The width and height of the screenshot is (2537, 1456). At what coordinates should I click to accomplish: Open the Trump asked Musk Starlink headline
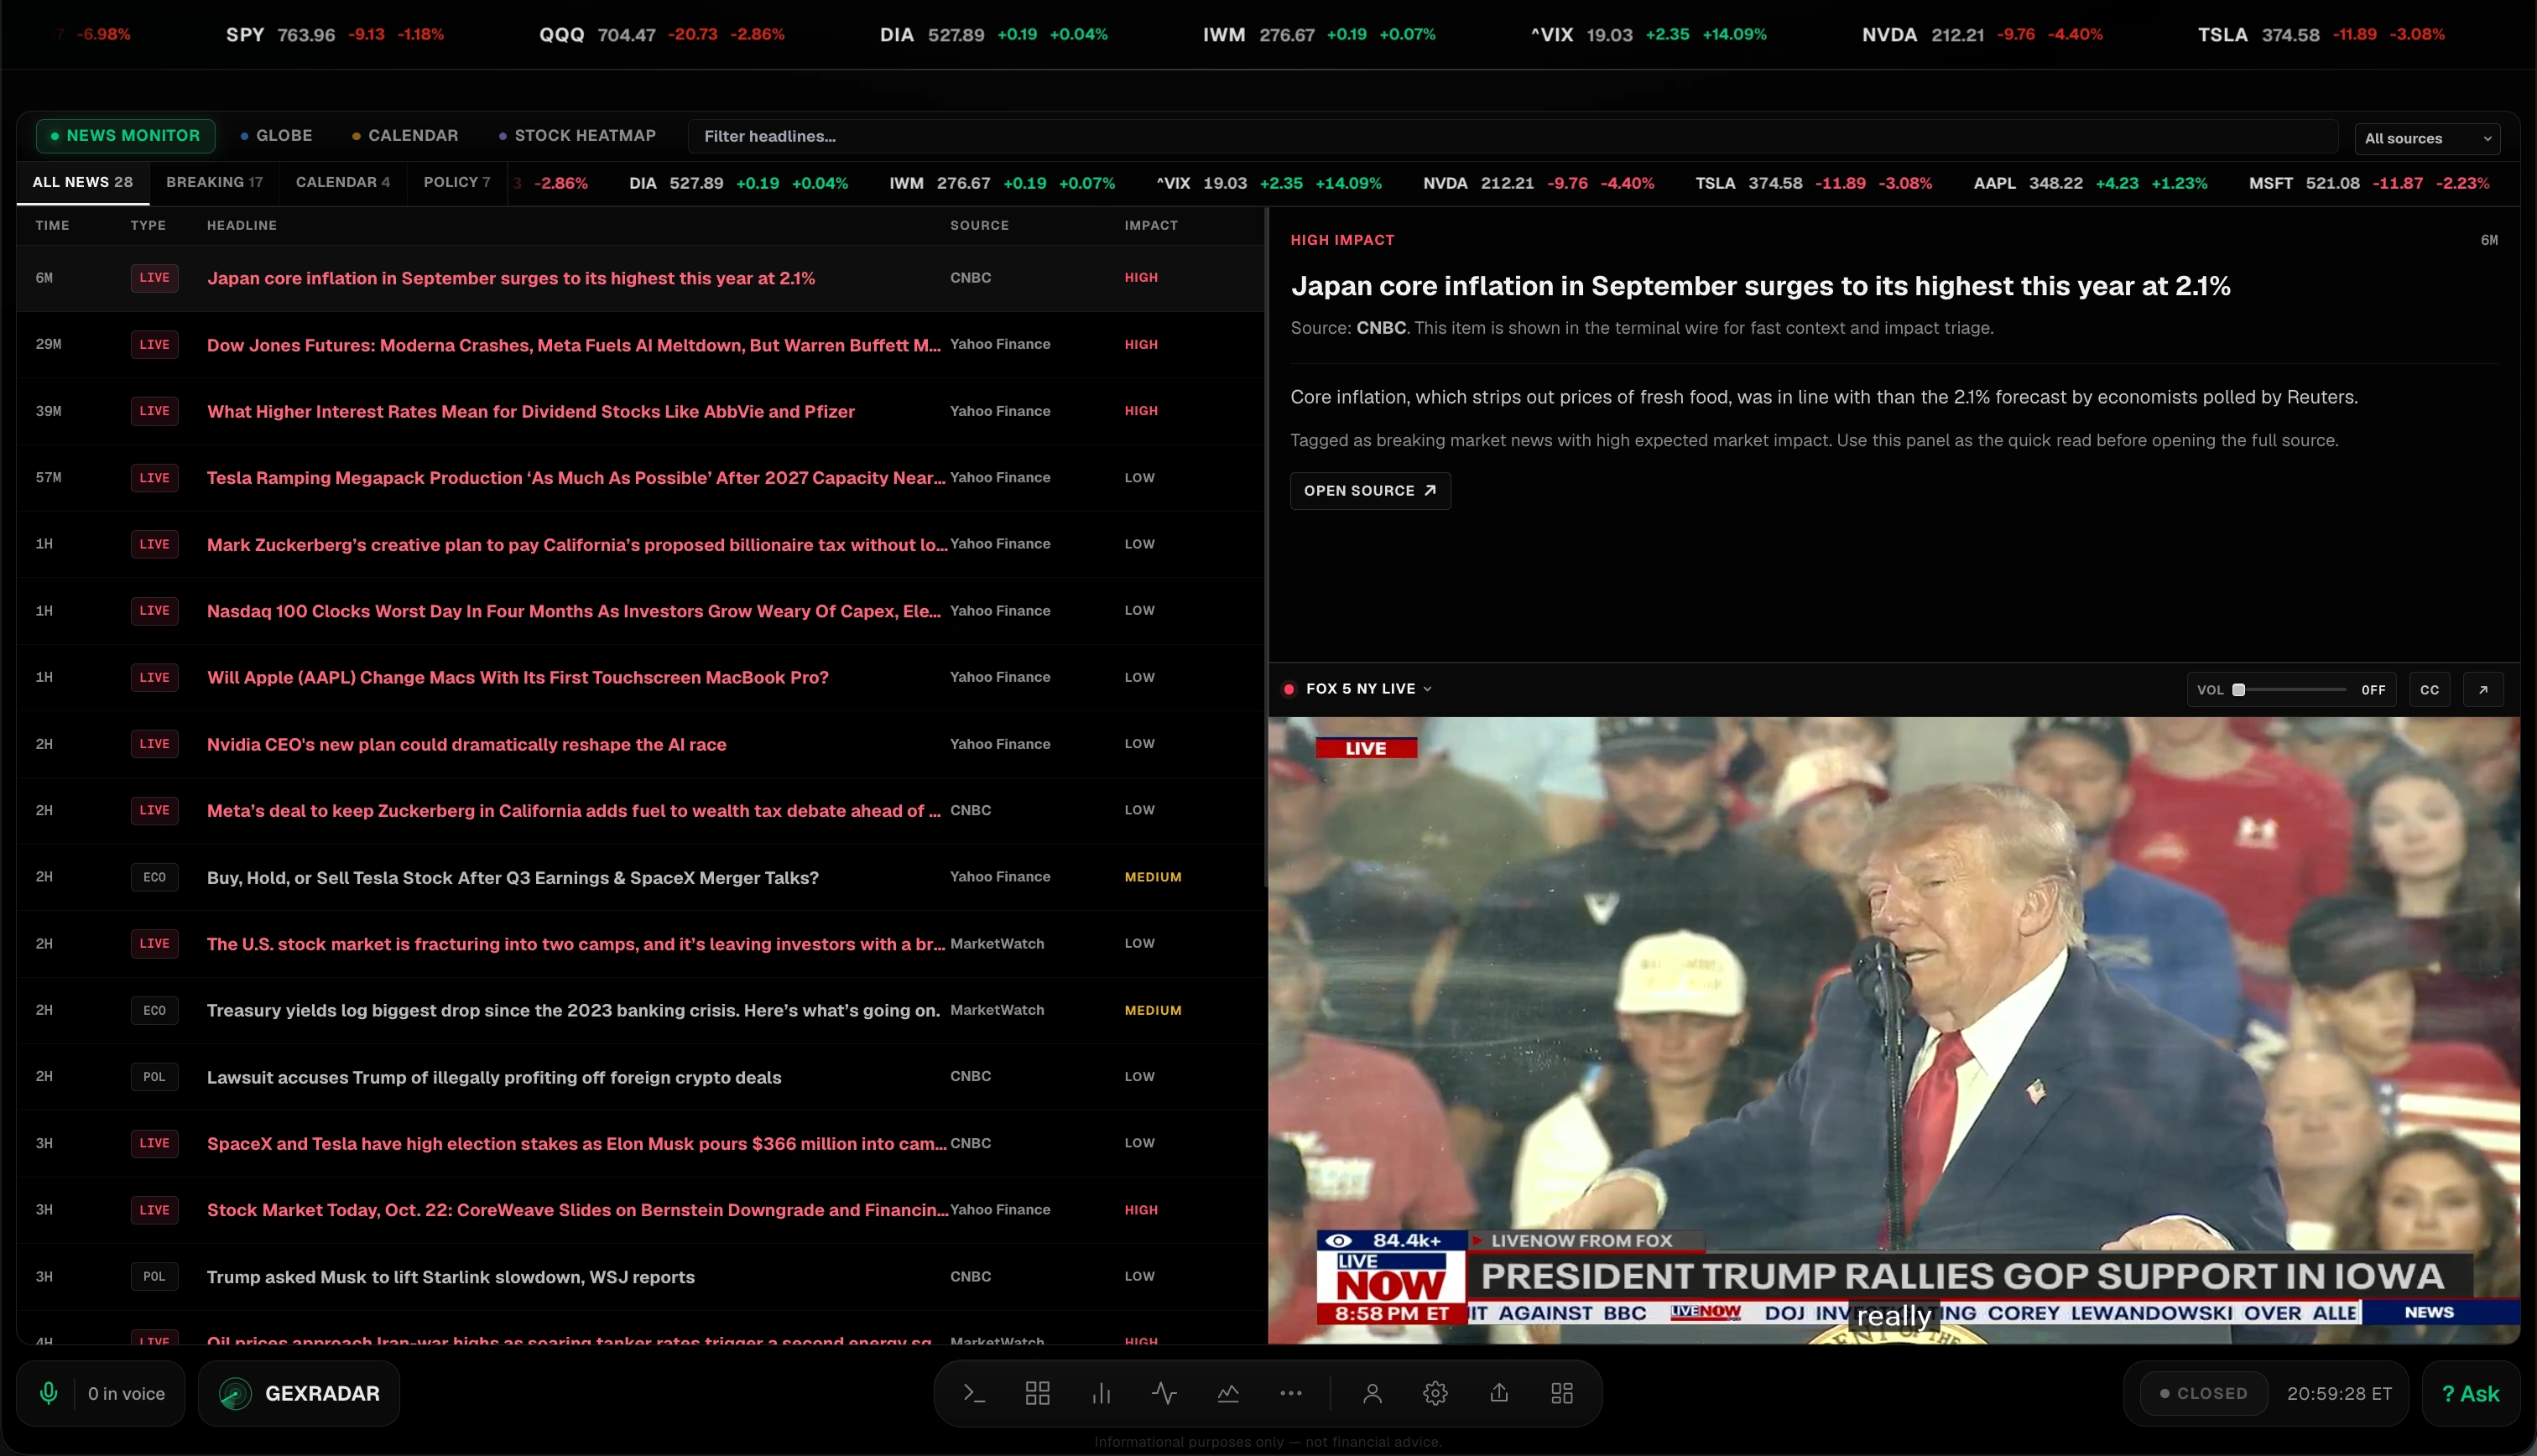click(640, 1276)
